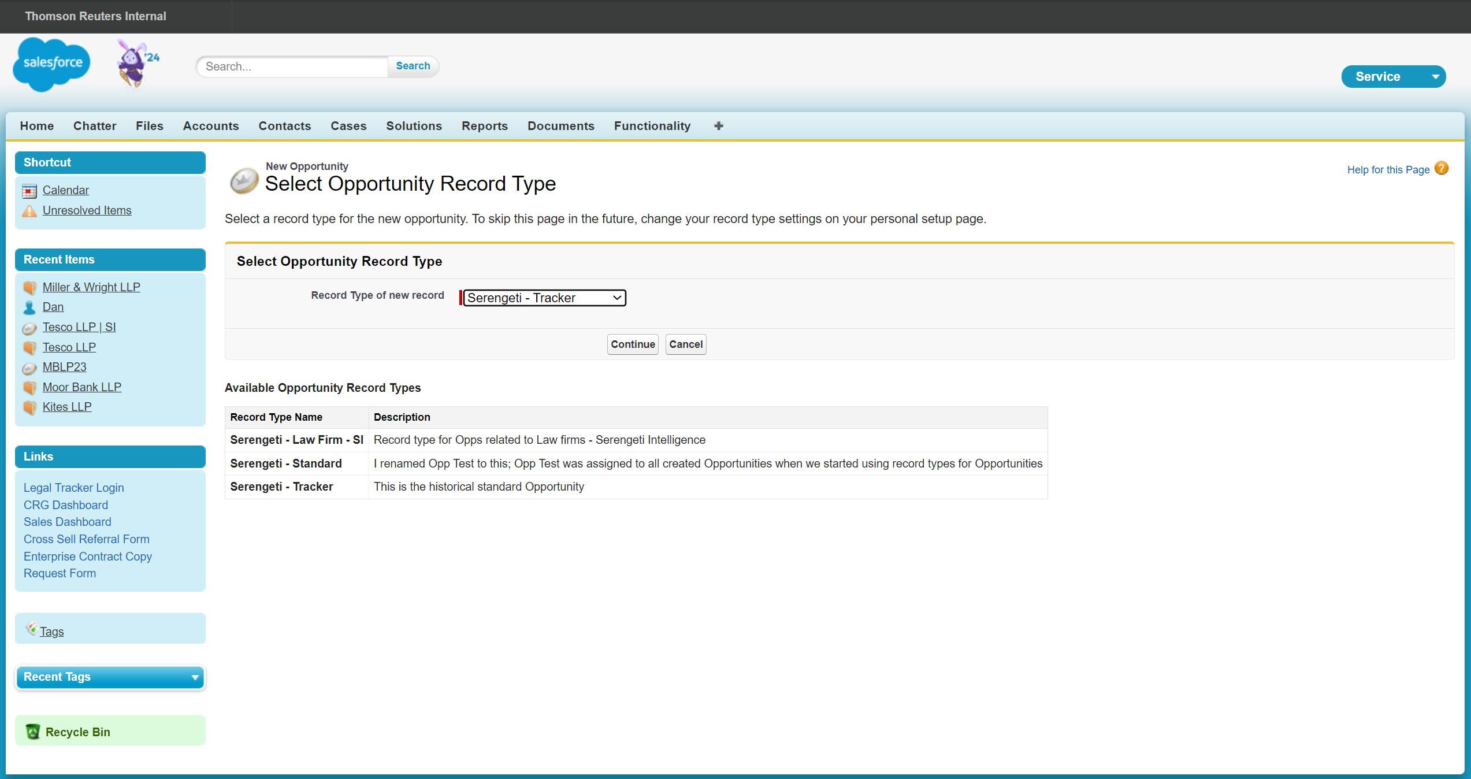Open the Reports tab
This screenshot has width=1471, height=779.
pos(485,126)
